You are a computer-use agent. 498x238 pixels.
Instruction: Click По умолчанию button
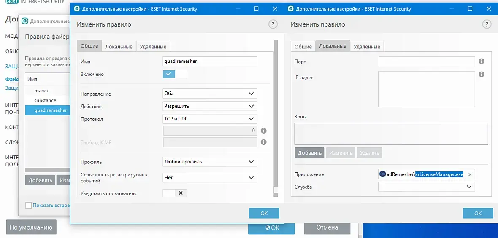click(x=31, y=227)
